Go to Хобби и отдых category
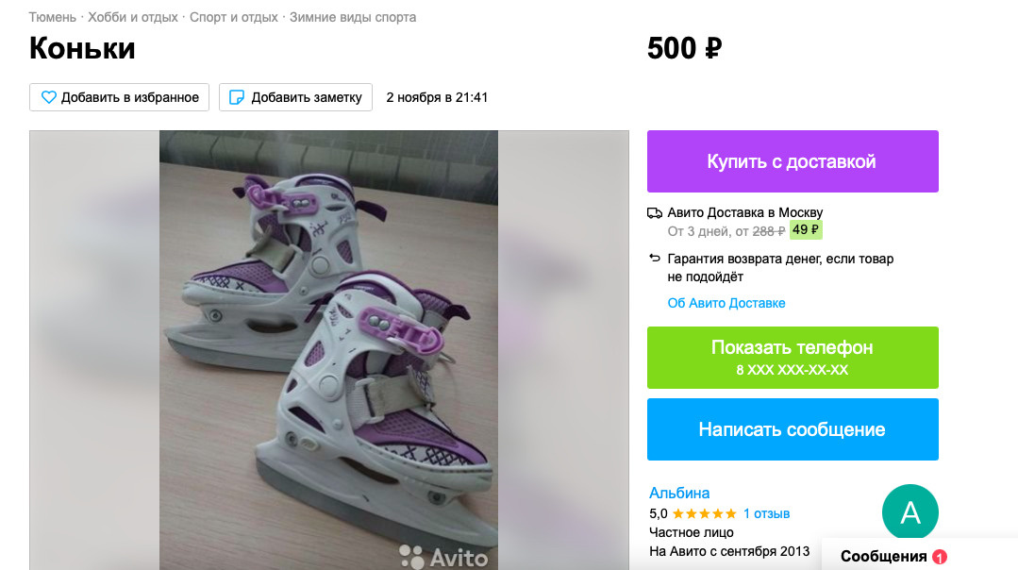This screenshot has height=570, width=1018. click(133, 17)
